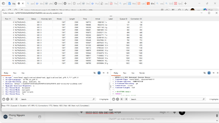Screen dimensions: 219x123
Task: Select result row 9 with label 12 h
Action: coord(72,45)
